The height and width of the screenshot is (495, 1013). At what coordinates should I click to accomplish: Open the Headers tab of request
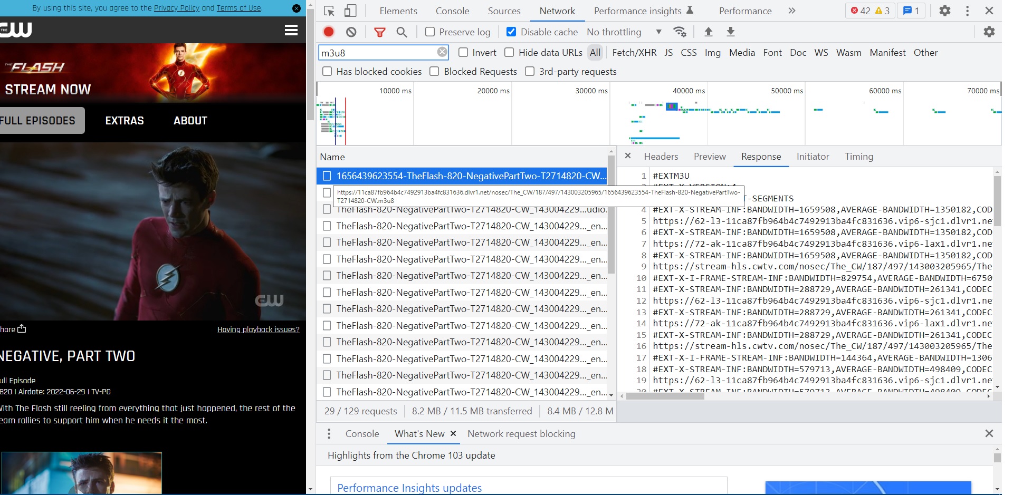pos(661,157)
